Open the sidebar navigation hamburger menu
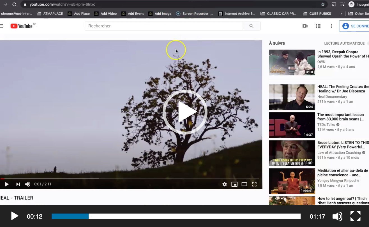 [2, 26]
